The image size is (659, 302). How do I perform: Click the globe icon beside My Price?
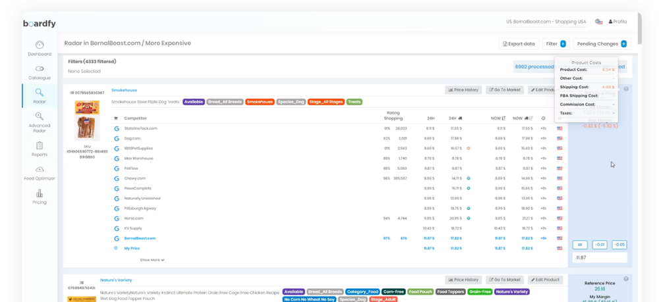116,248
